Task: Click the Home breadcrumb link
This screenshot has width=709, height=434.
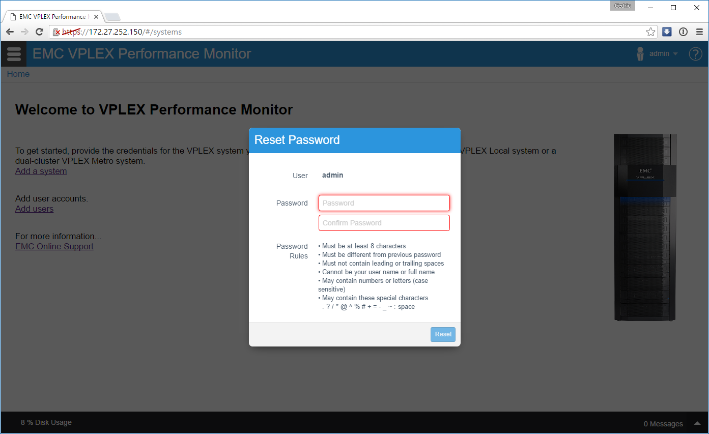Action: [x=18, y=74]
